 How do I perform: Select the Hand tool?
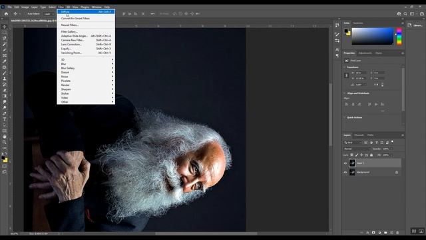tap(5, 136)
